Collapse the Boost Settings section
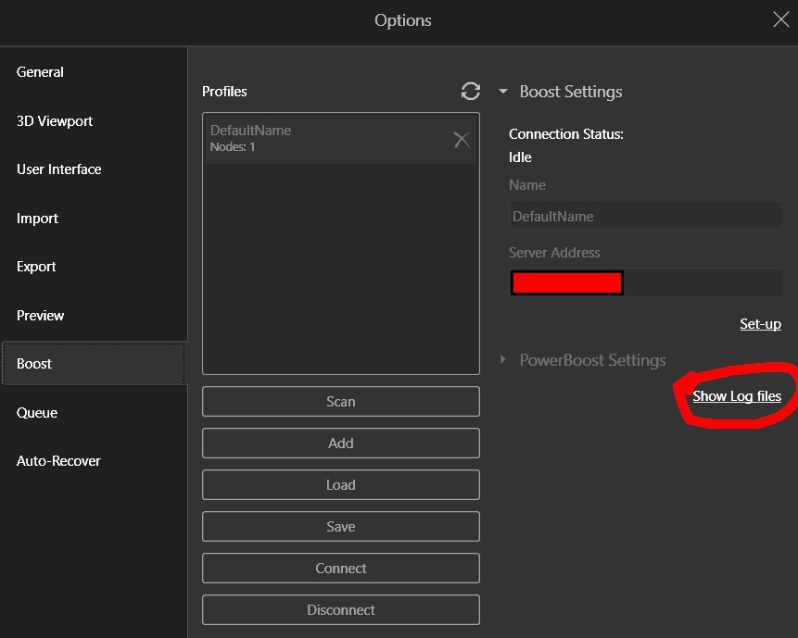 (x=503, y=92)
